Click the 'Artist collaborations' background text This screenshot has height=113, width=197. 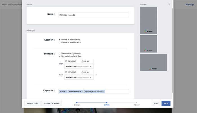pos(12,5)
